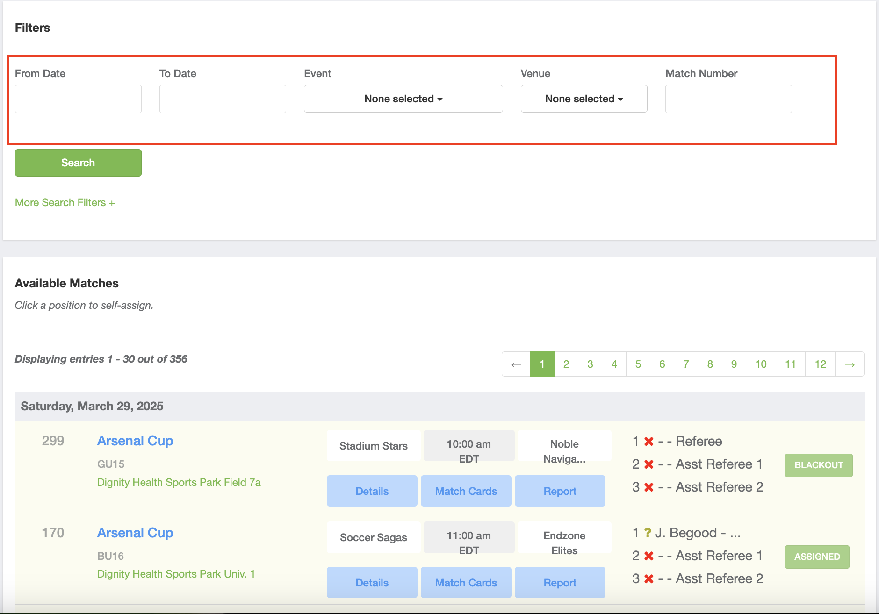The height and width of the screenshot is (614, 879).
Task: Go to page 2 of matches
Action: coord(566,364)
